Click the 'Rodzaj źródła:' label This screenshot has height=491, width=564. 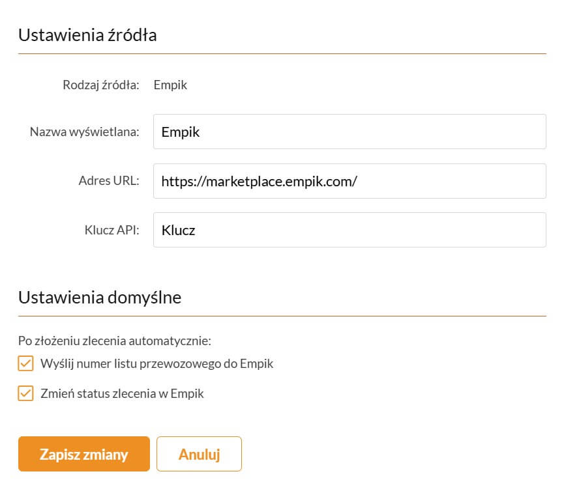(x=101, y=85)
